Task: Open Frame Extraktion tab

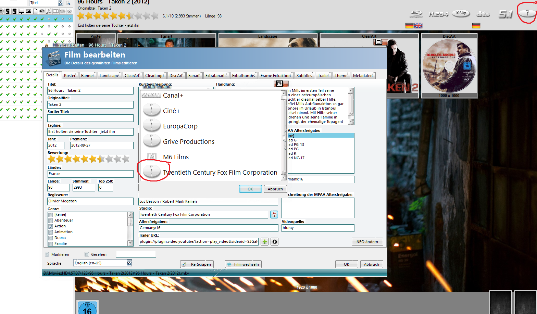Action: pyautogui.click(x=276, y=76)
